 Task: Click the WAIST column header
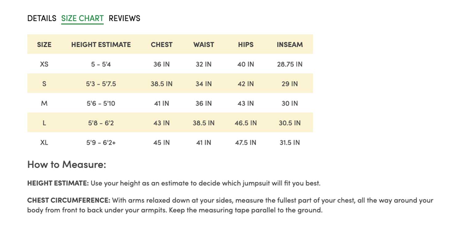tap(204, 45)
